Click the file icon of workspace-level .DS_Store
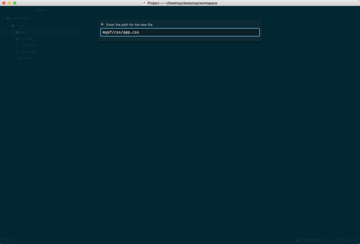Screen dimensions: 360x244 click(x=13, y=58)
